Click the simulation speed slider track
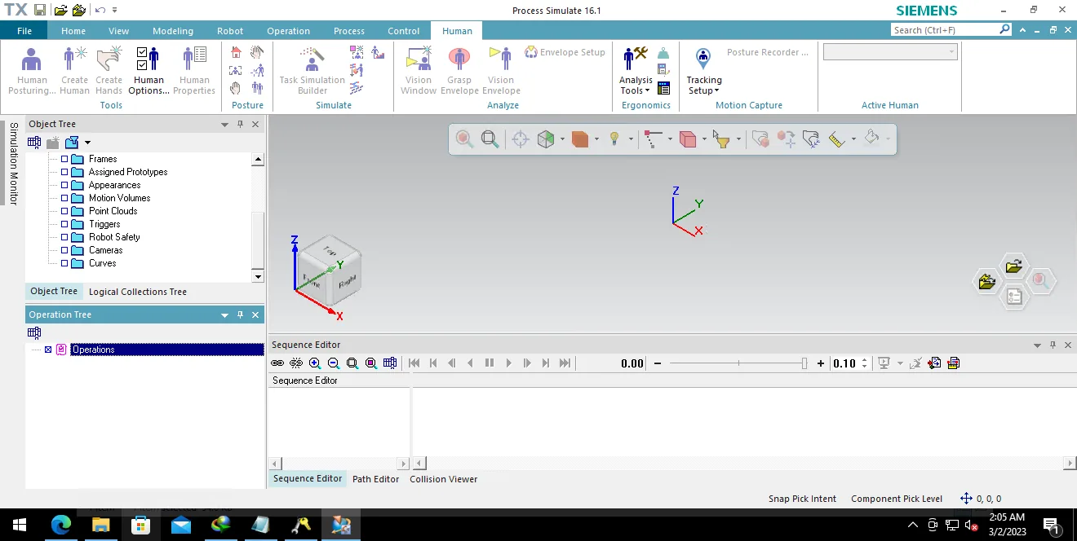The height and width of the screenshot is (541, 1077). (738, 363)
